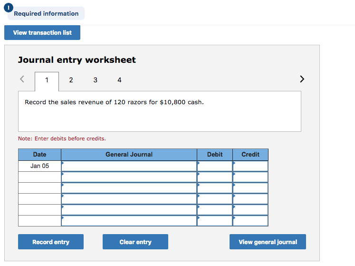
Task: Click the Credit column header
Action: click(x=250, y=155)
